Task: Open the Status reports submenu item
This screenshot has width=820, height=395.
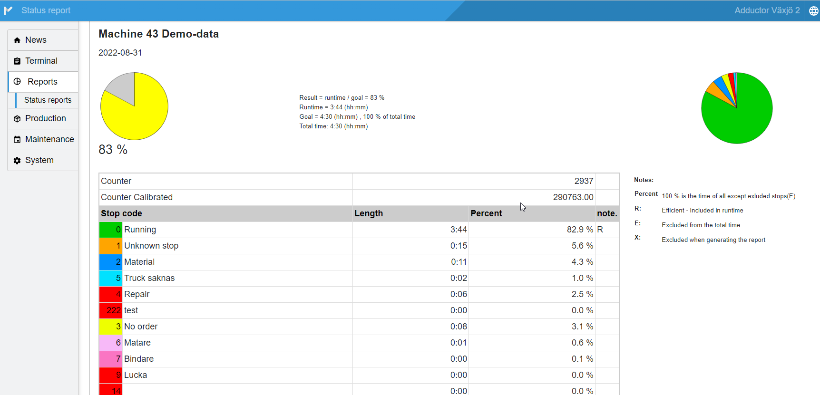Action: tap(48, 100)
